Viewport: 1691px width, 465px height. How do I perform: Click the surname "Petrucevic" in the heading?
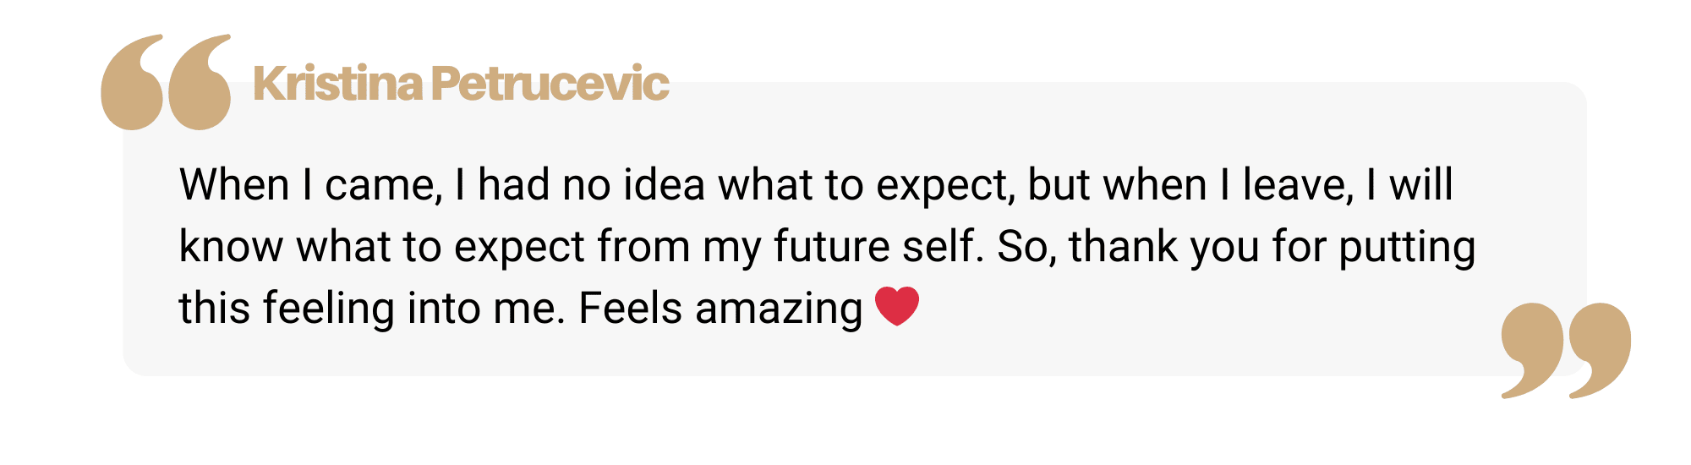pos(550,83)
